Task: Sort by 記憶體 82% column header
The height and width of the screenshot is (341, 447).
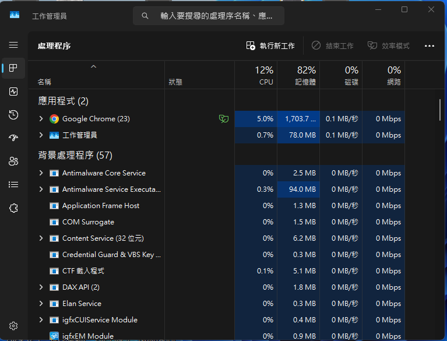Action: pos(298,75)
